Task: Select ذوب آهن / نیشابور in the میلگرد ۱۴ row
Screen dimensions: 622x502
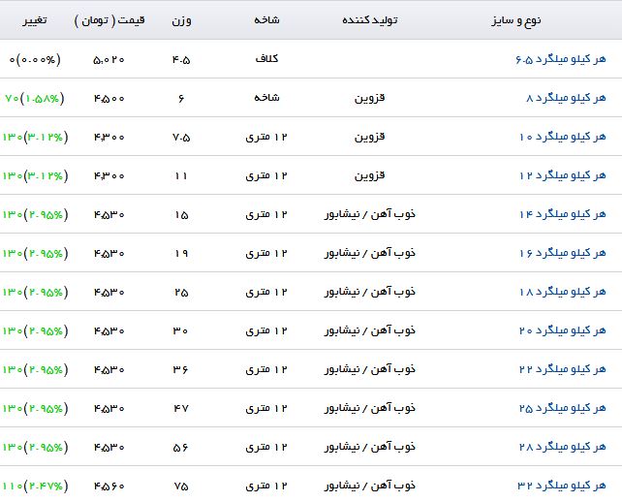Action: 370,214
